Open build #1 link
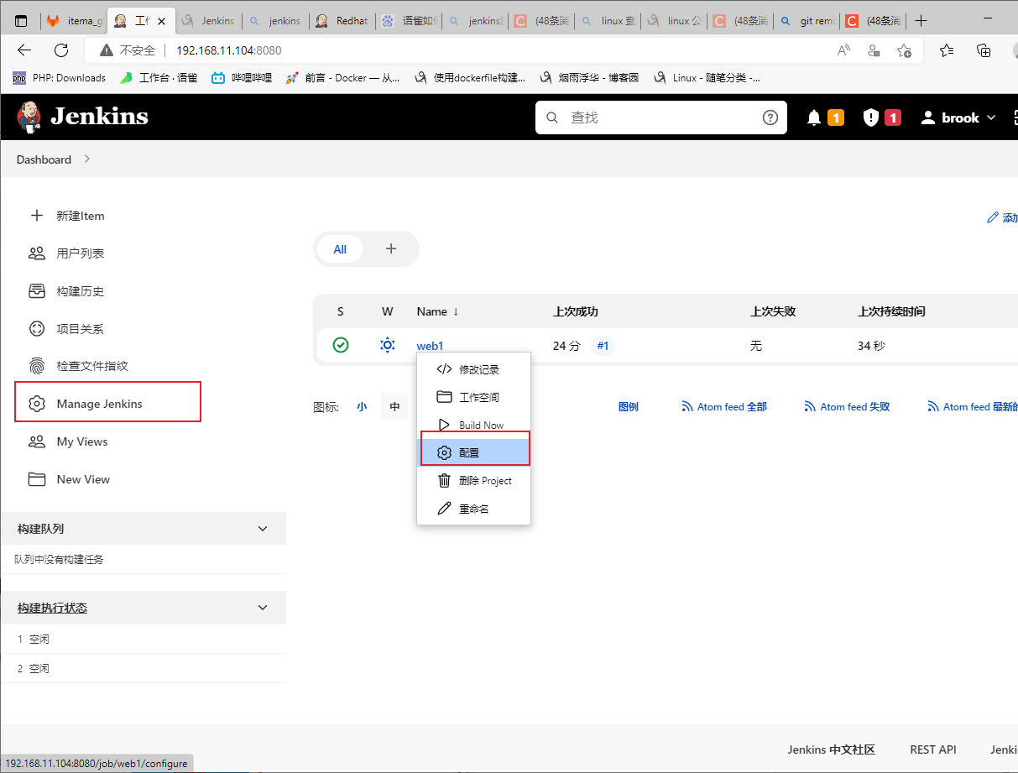 click(603, 345)
